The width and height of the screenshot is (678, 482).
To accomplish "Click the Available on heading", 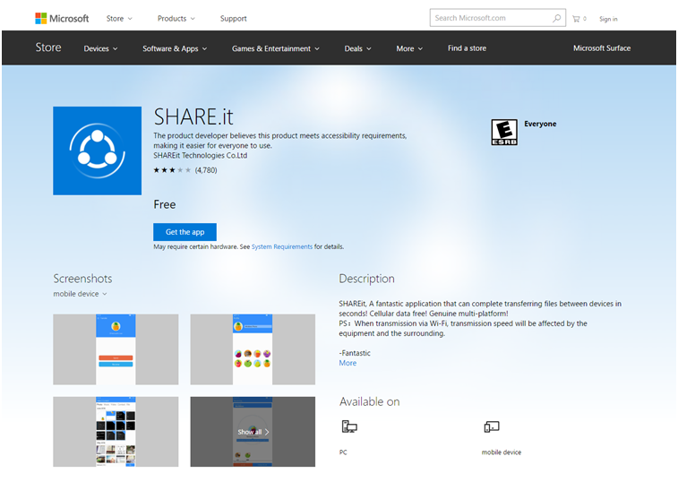I will pyautogui.click(x=369, y=401).
